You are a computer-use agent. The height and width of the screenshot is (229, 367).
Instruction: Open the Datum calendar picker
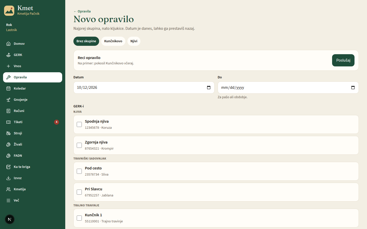[x=209, y=88]
